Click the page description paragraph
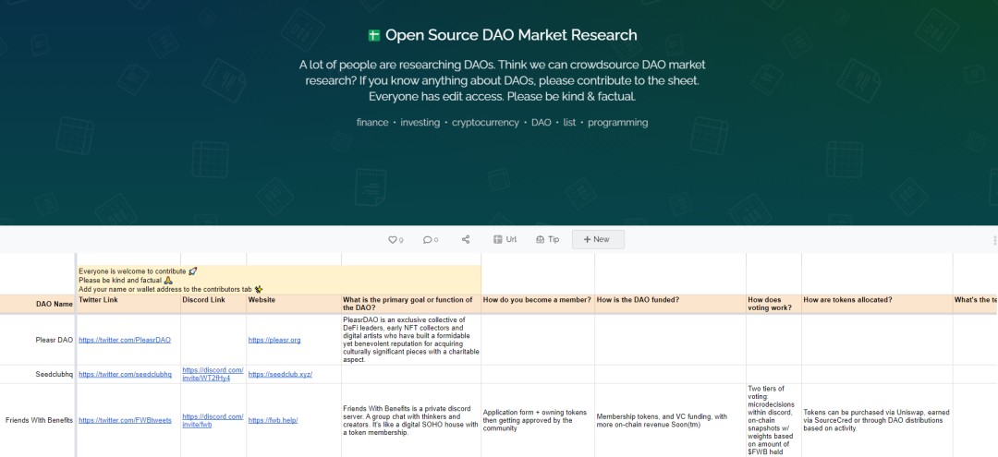998x457 pixels. [x=502, y=81]
